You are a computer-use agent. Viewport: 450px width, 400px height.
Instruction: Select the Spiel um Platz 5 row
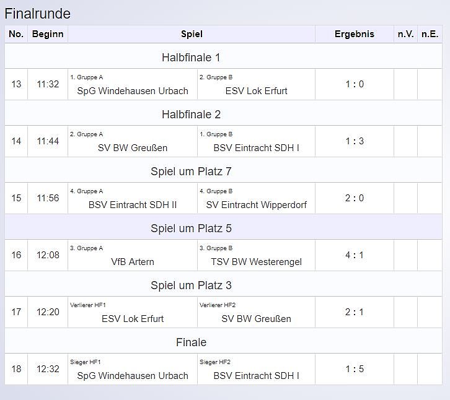tap(191, 228)
